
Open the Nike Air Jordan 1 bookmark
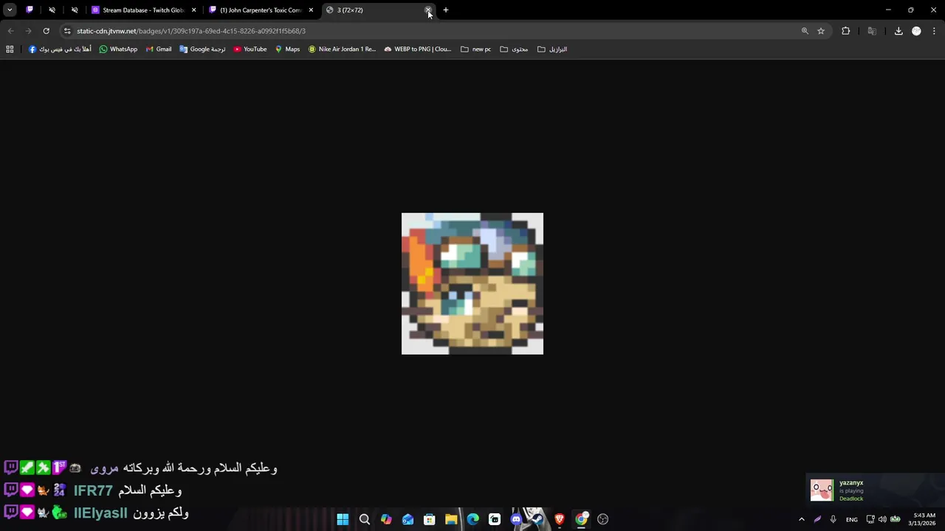click(x=342, y=49)
